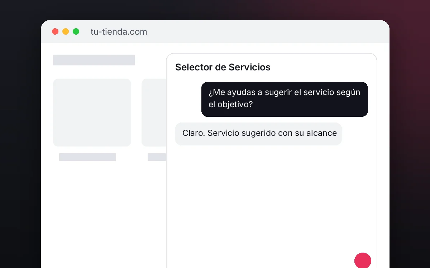Screen dimensions: 430x268
Task: Click the pink round chat launcher button
Action: click(363, 260)
